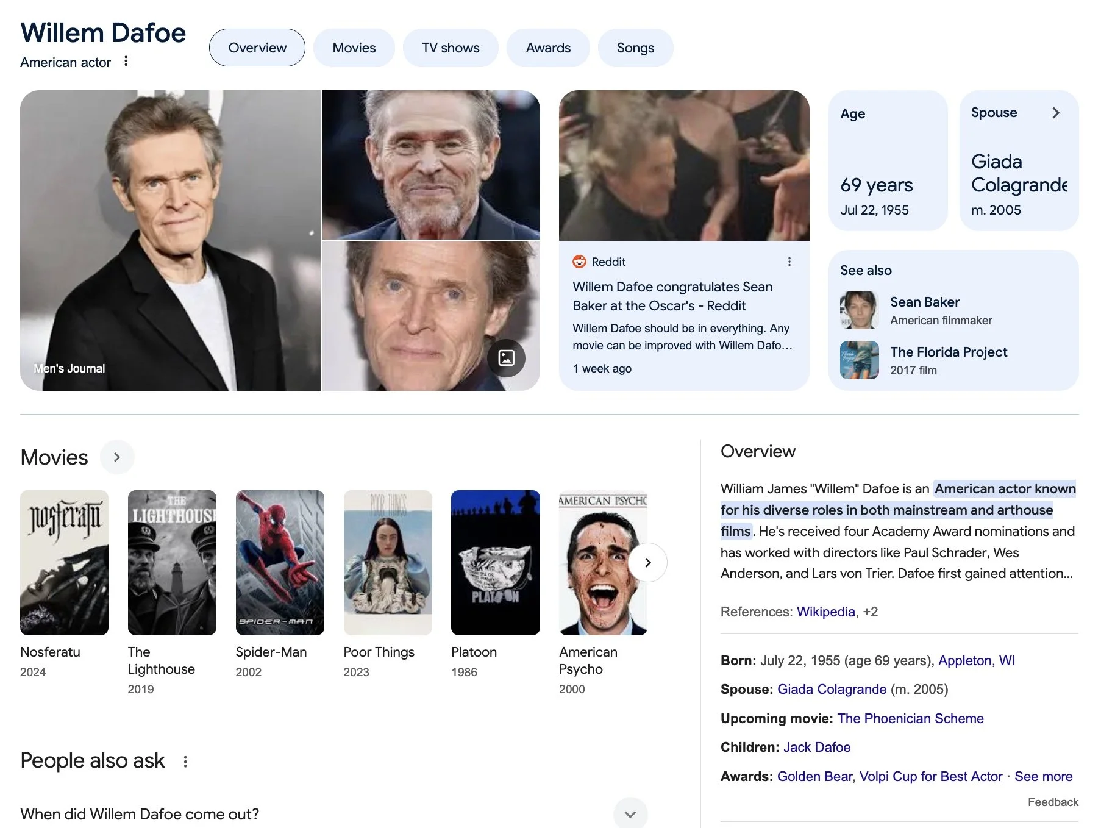Click the Reddit logo icon

pos(579,262)
